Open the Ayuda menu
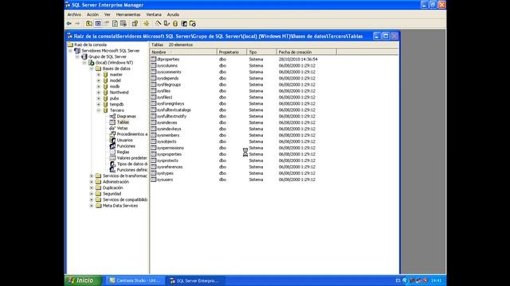The width and height of the screenshot is (510, 286). pyautogui.click(x=173, y=14)
